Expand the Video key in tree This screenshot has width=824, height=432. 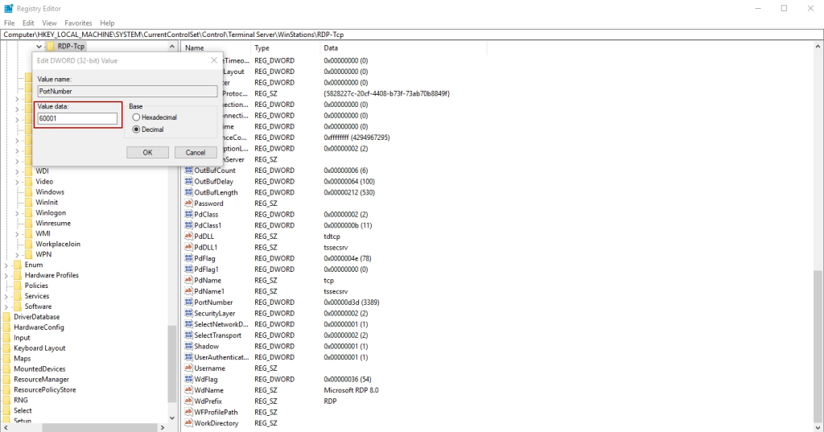(x=18, y=182)
